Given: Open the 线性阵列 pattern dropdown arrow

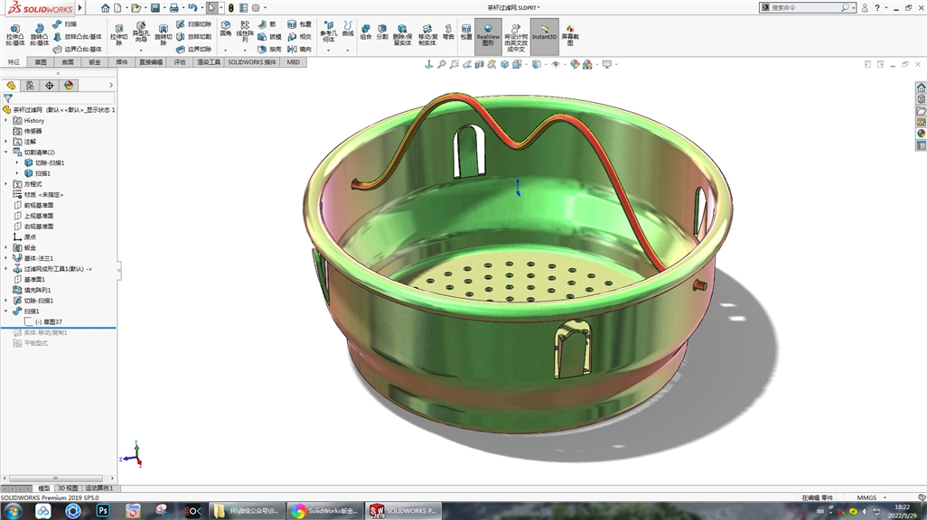Looking at the screenshot, I should pos(244,51).
